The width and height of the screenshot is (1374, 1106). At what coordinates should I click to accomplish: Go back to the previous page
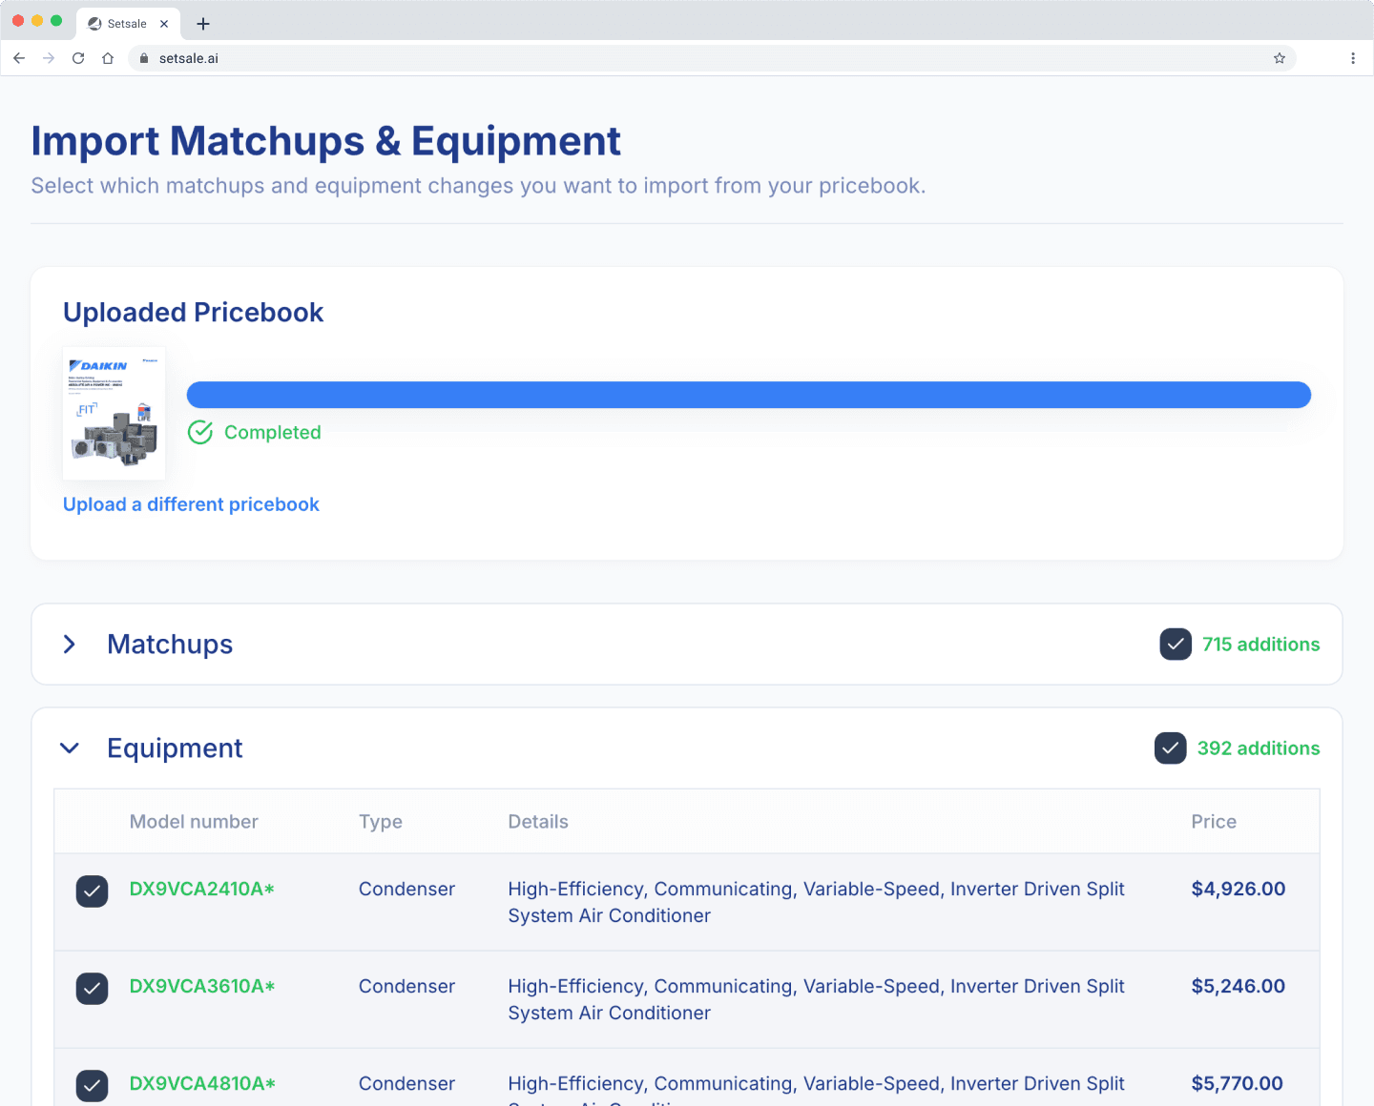[19, 58]
